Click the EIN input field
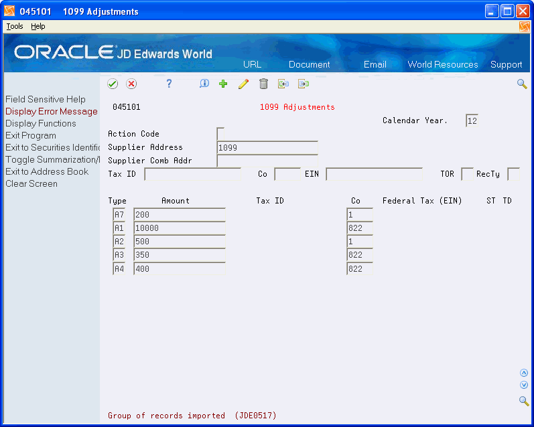 [375, 174]
